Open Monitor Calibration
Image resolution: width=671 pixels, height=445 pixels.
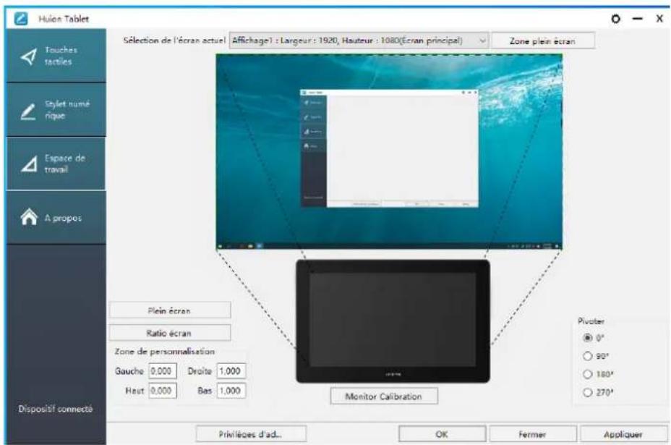point(384,397)
